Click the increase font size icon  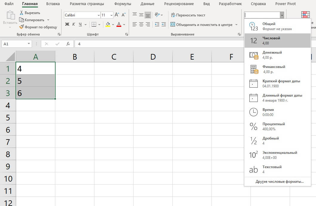pyautogui.click(x=117, y=15)
